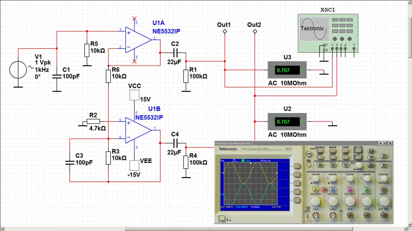
Task: Click resistor R3 symbol
Action: pyautogui.click(x=108, y=158)
